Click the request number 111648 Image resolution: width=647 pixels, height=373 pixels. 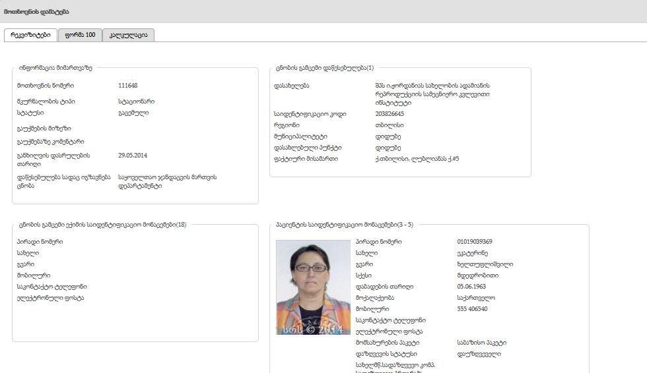127,86
